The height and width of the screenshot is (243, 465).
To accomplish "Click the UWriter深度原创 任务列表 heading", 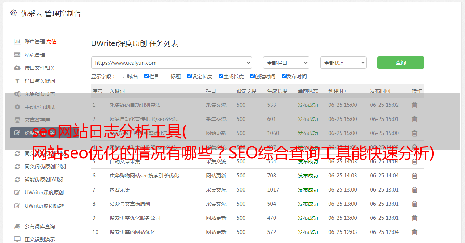I will [135, 43].
